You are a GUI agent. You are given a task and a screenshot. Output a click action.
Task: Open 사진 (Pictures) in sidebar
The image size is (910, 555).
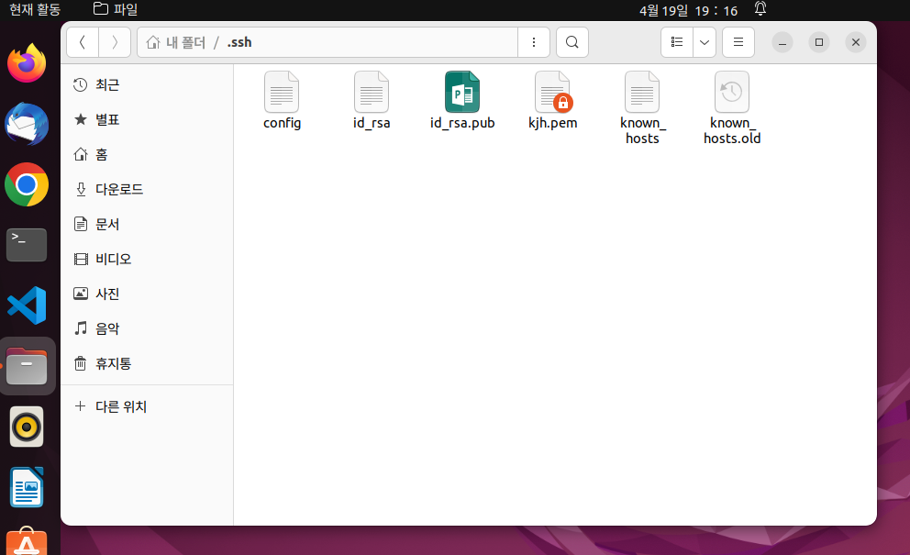tap(147, 294)
